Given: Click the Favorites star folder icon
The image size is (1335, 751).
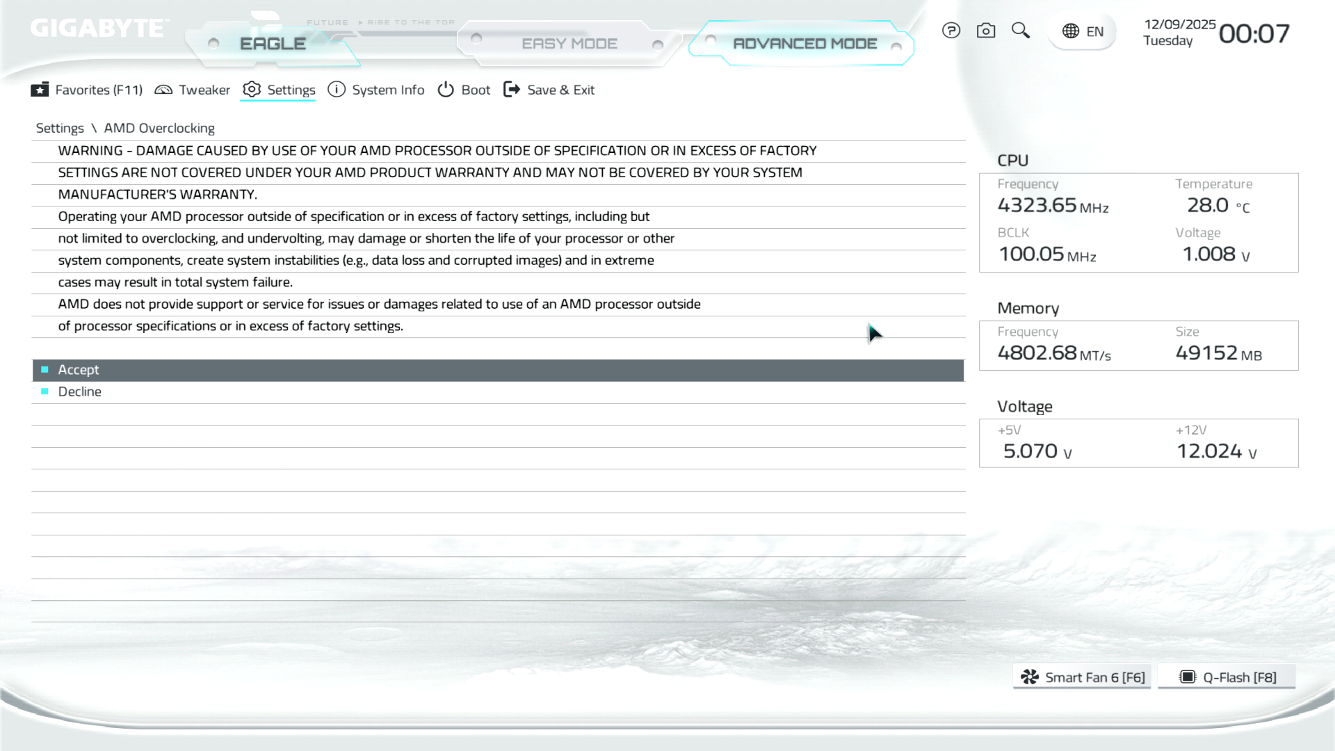Looking at the screenshot, I should (x=40, y=90).
